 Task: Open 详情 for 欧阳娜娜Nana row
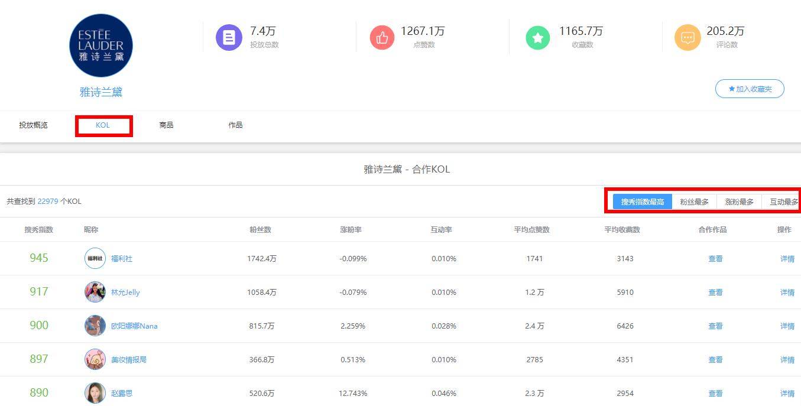(x=787, y=326)
